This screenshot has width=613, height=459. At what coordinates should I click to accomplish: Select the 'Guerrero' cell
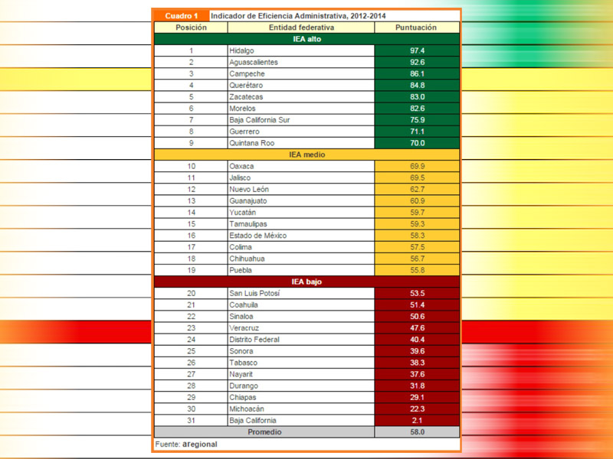pyautogui.click(x=301, y=132)
